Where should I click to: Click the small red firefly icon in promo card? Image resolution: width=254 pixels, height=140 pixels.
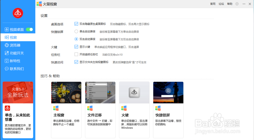tap(7, 108)
